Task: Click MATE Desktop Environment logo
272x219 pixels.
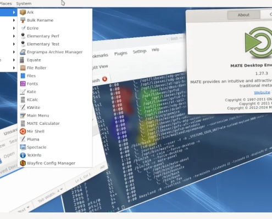Action: click(258, 42)
